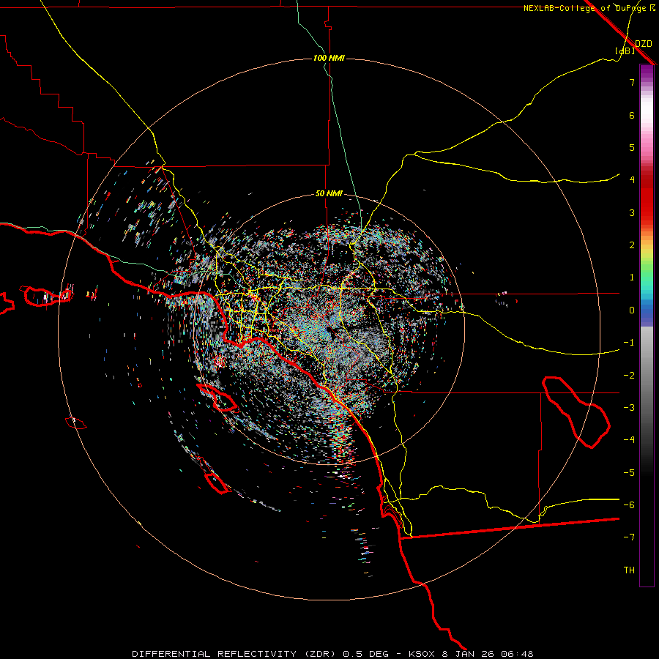Select the 4 dB scale tick label
This screenshot has width=659, height=659.
click(x=632, y=180)
